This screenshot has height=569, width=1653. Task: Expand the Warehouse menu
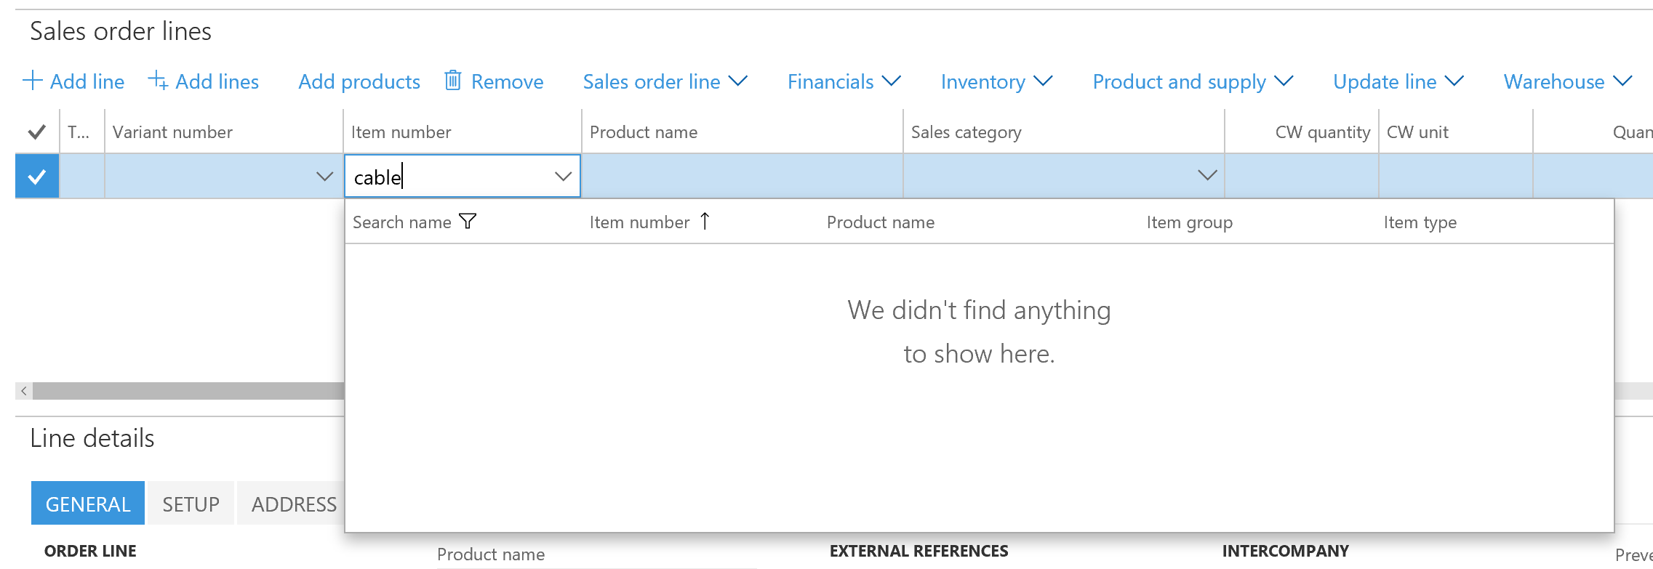(1568, 81)
